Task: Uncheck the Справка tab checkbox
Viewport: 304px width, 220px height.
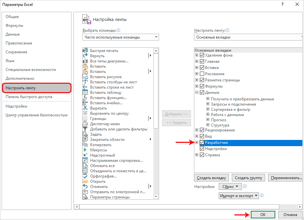Action: click(202, 155)
